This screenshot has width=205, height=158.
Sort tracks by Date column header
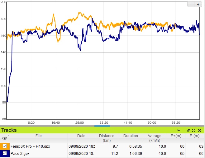[x=81, y=136]
